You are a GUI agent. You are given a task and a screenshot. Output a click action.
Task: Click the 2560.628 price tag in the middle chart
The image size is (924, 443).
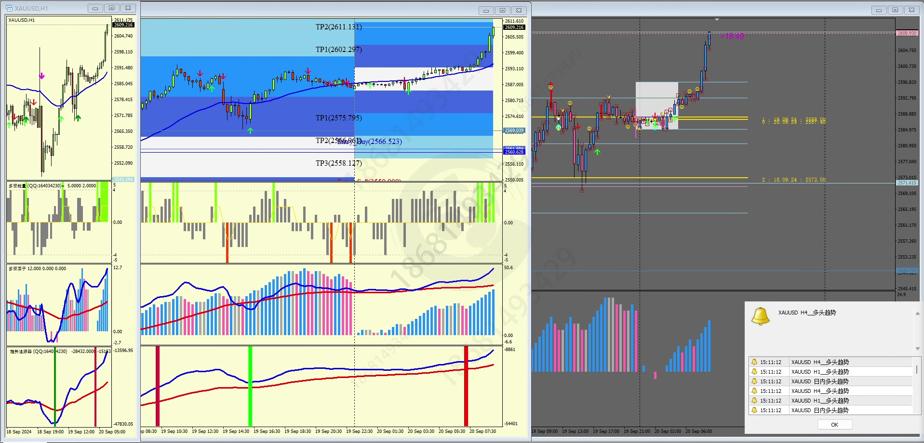[x=514, y=152]
